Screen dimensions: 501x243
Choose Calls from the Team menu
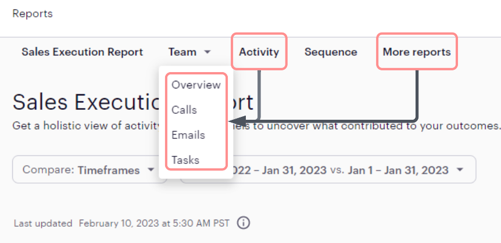click(184, 110)
